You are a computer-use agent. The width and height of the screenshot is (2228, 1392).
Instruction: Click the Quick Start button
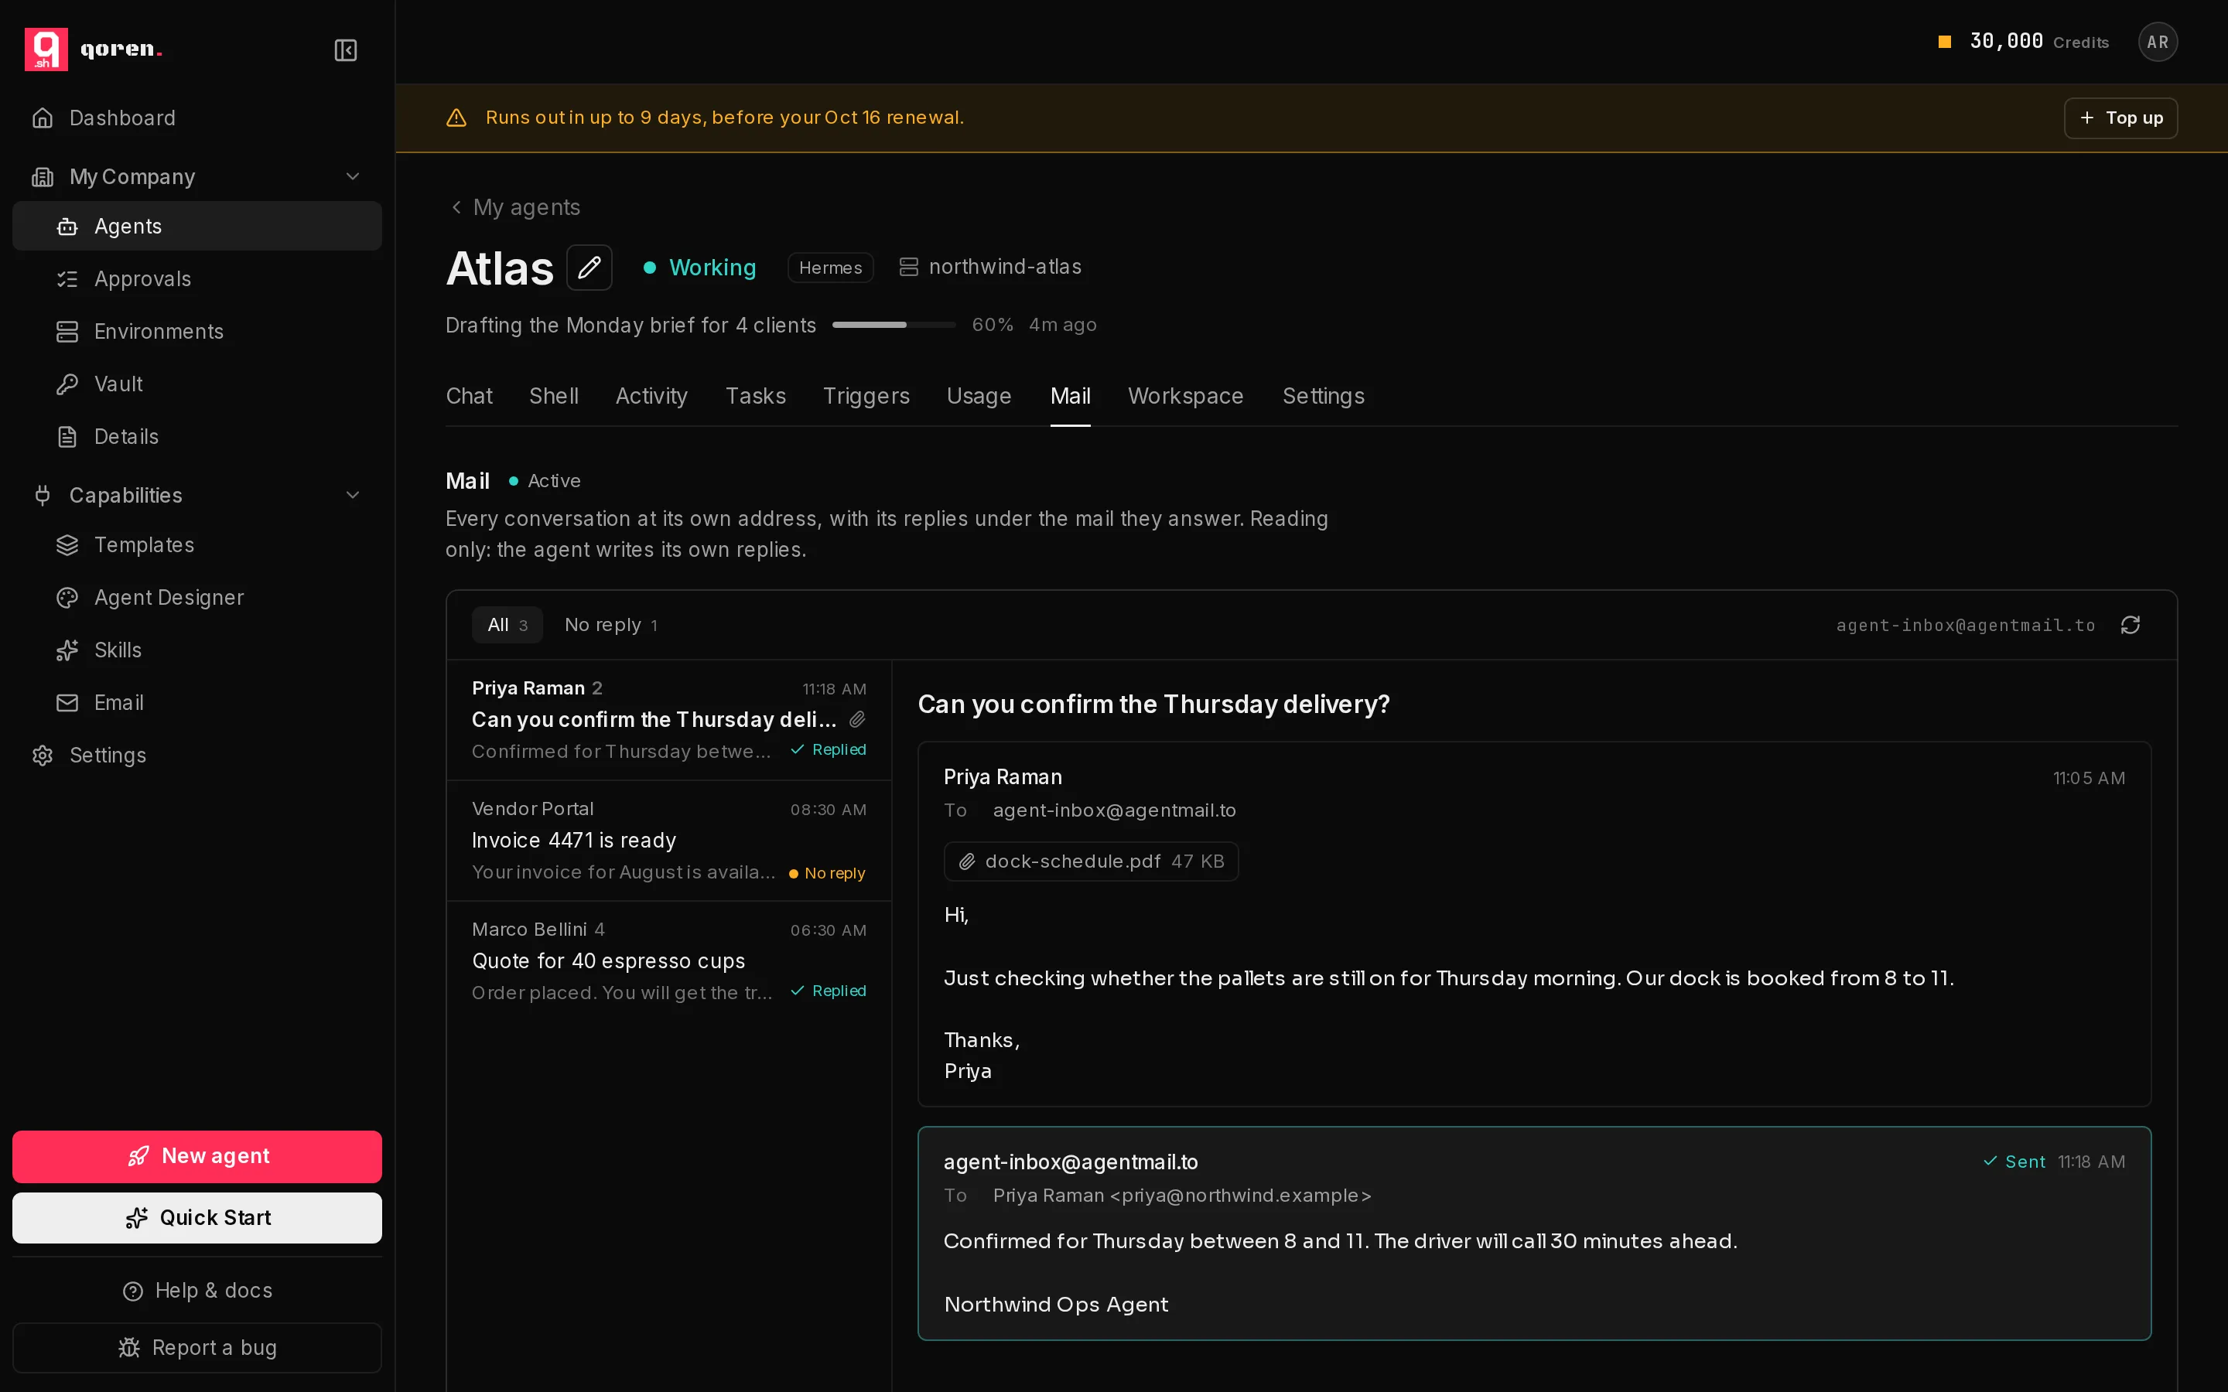pos(197,1218)
